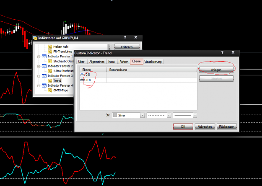Image resolution: width=262 pixels, height=186 pixels.
Task: Click the Stochastic Oscillator indicator icon
Action: click(50, 61)
